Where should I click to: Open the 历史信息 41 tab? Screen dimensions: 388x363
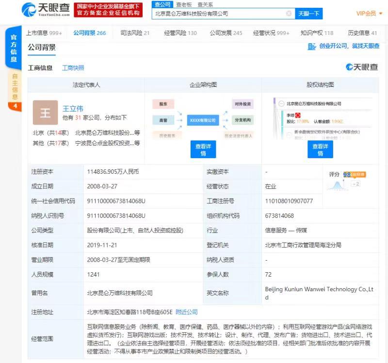[x=362, y=33]
